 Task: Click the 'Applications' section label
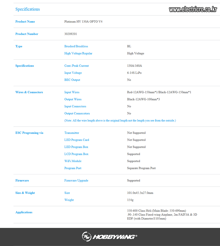pos(24,212)
